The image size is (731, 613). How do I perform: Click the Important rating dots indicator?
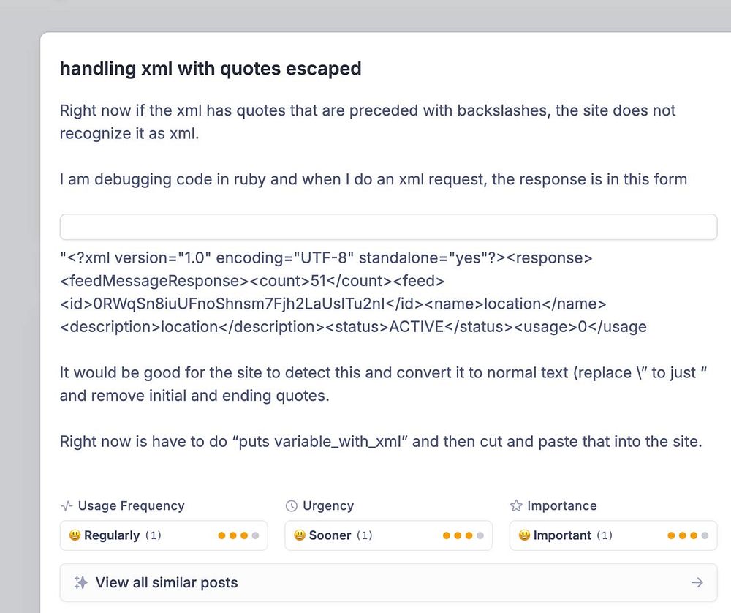[688, 535]
